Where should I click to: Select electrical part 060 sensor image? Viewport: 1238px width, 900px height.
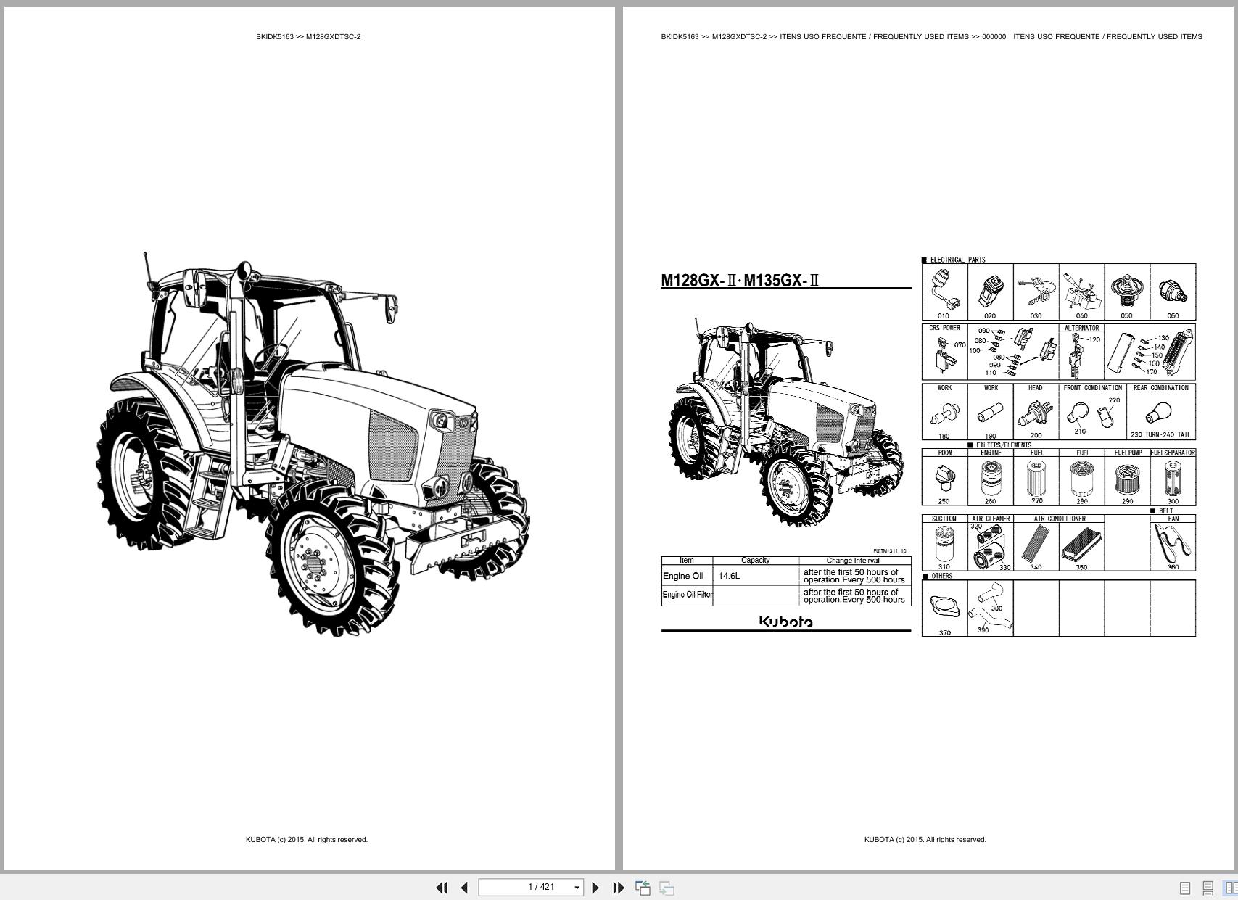1173,292
